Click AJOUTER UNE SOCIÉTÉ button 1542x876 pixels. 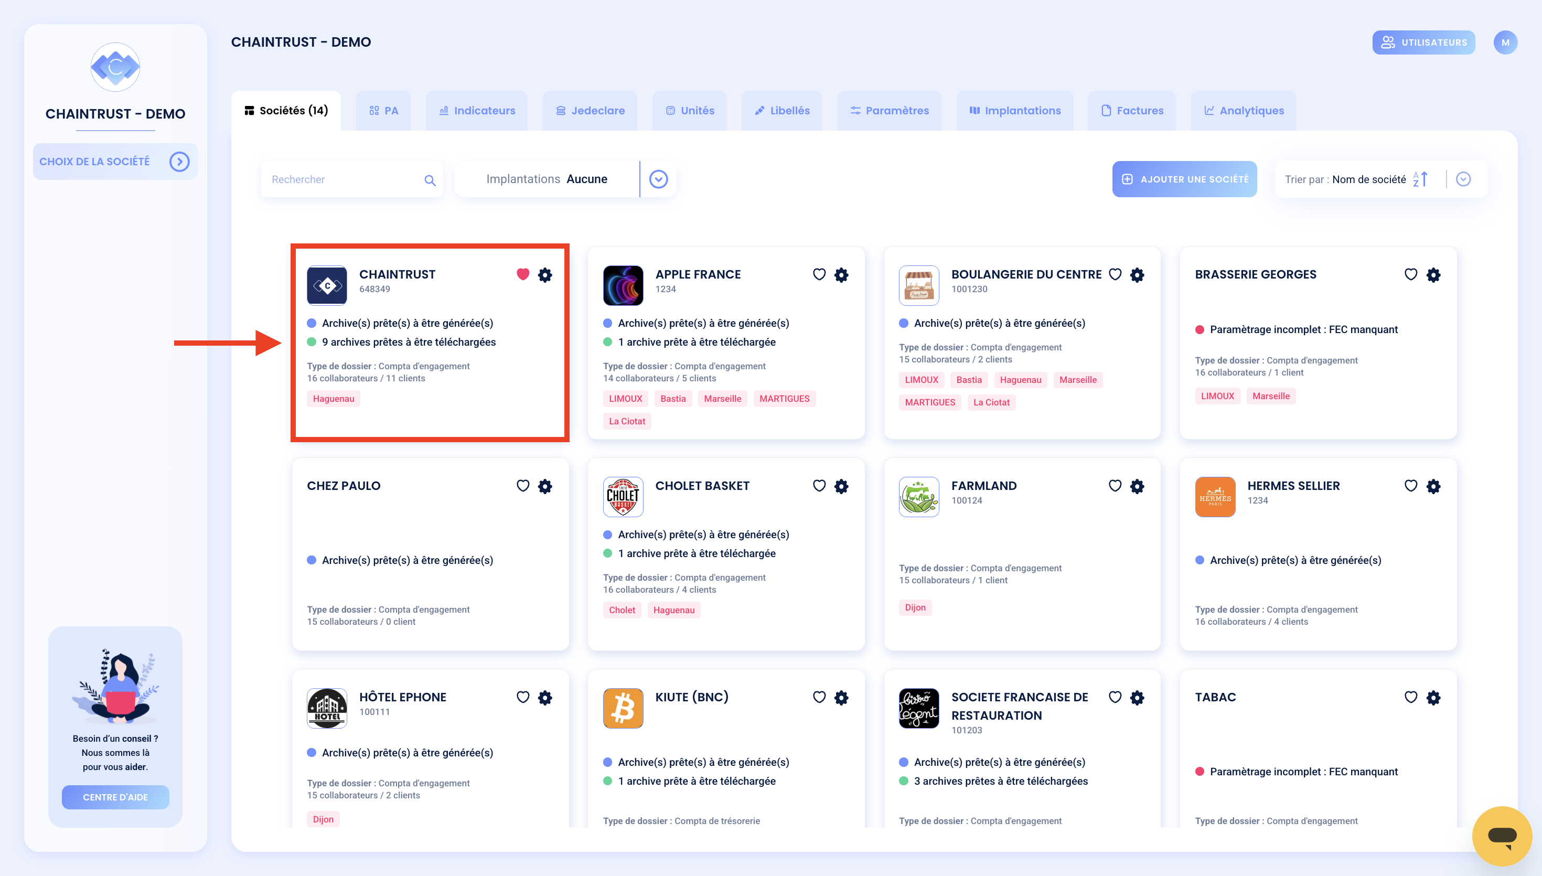pyautogui.click(x=1184, y=179)
